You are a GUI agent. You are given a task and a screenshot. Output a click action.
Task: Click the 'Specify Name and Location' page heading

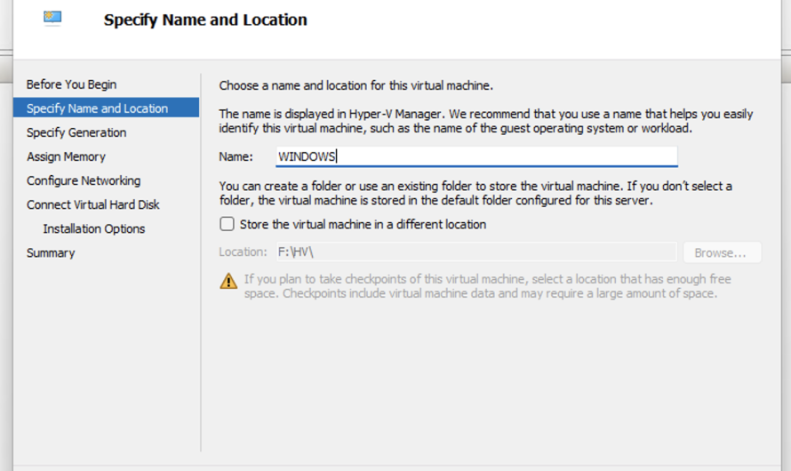click(205, 20)
